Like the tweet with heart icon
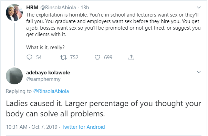This screenshot has height=136, width=208. click(97, 57)
